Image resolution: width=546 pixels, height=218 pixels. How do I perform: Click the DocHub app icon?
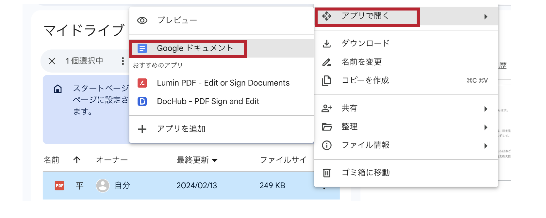(x=142, y=102)
